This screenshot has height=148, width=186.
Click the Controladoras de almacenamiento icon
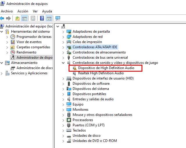pyautogui.click(x=69, y=52)
